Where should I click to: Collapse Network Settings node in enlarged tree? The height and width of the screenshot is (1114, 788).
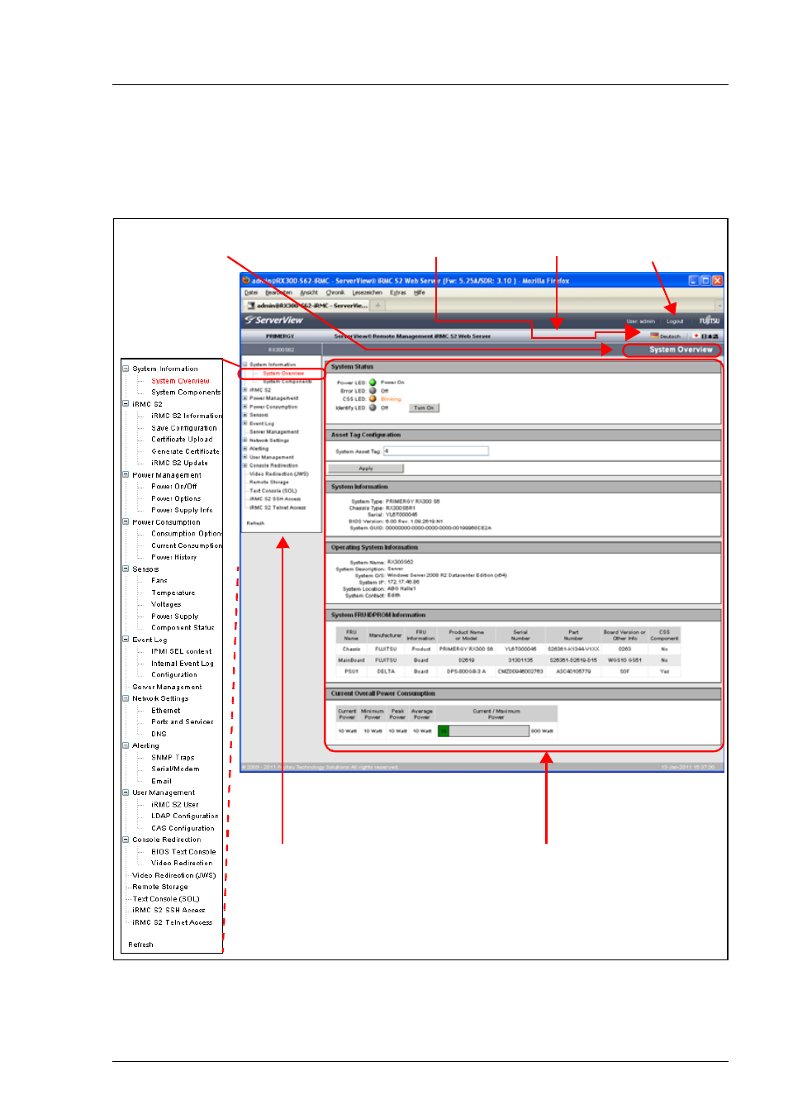pos(126,698)
